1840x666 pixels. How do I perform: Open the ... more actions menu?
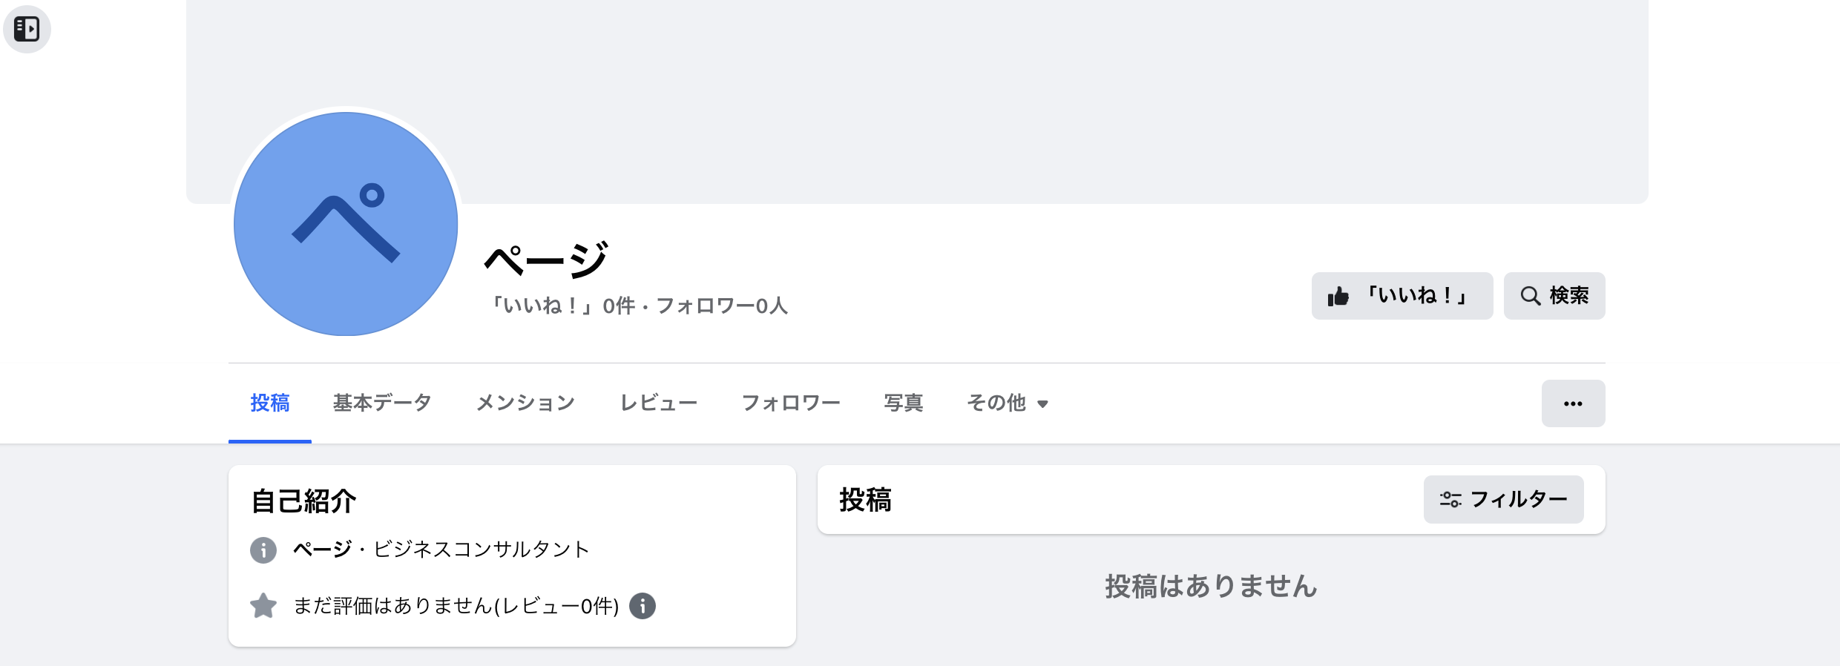pyautogui.click(x=1574, y=403)
